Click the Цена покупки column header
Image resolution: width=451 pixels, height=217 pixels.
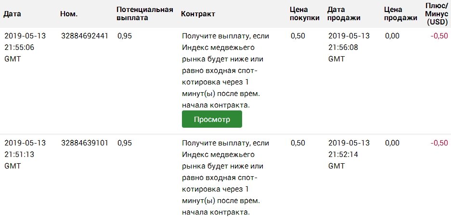(305, 14)
